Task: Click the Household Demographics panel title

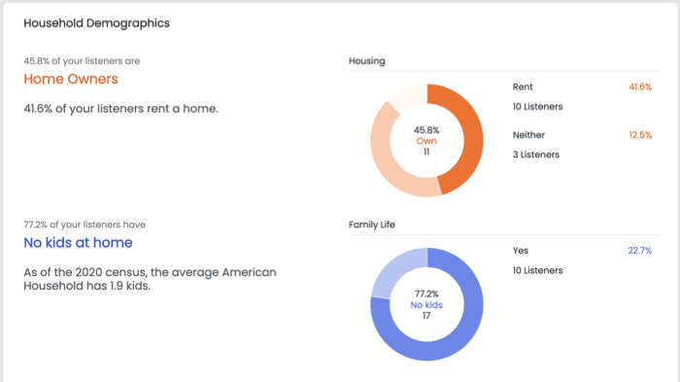Action: coord(97,23)
